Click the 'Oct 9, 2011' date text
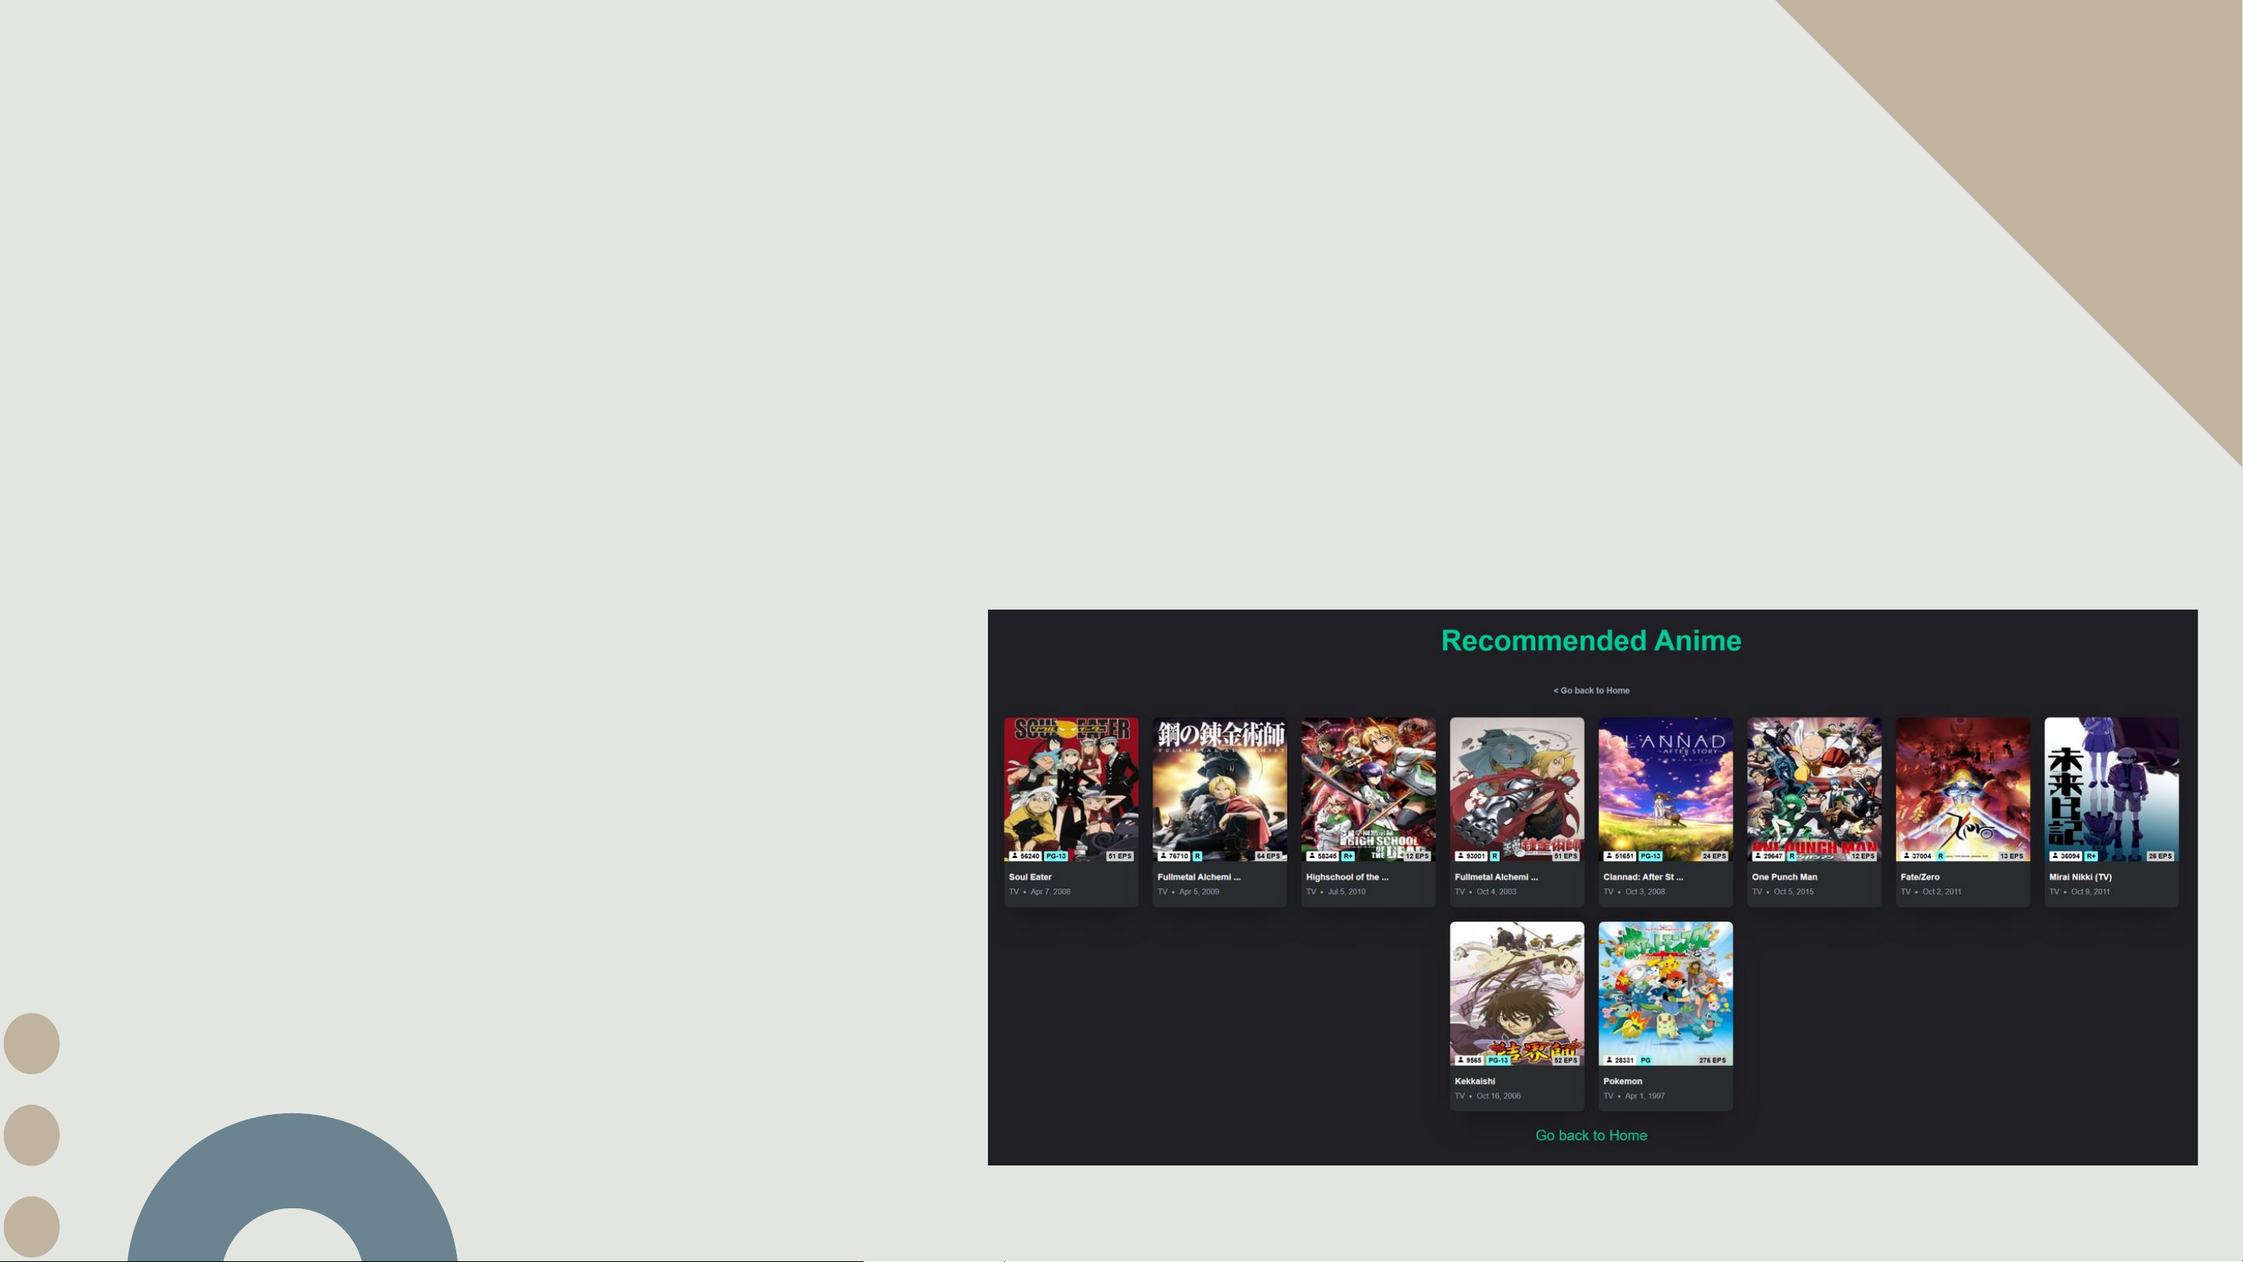This screenshot has width=2243, height=1262. [2090, 892]
